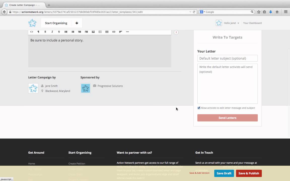The height and width of the screenshot is (181, 290).
Task: Click the user avatar beside Hello Jane
Action: tap(219, 23)
